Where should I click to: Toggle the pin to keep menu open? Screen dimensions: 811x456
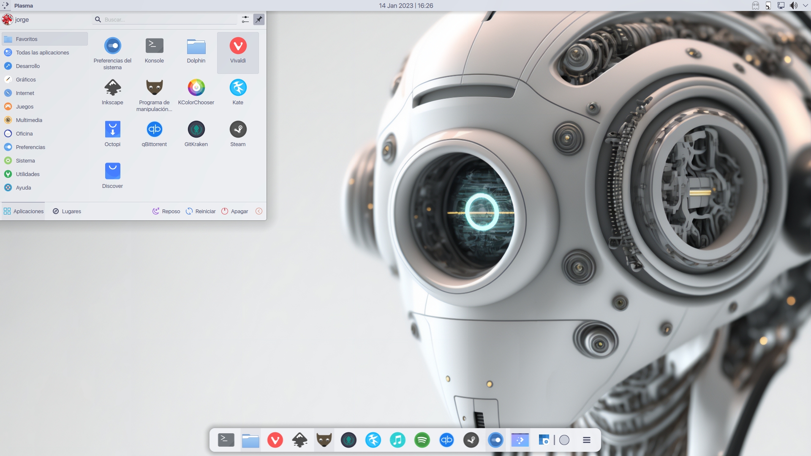pos(259,19)
